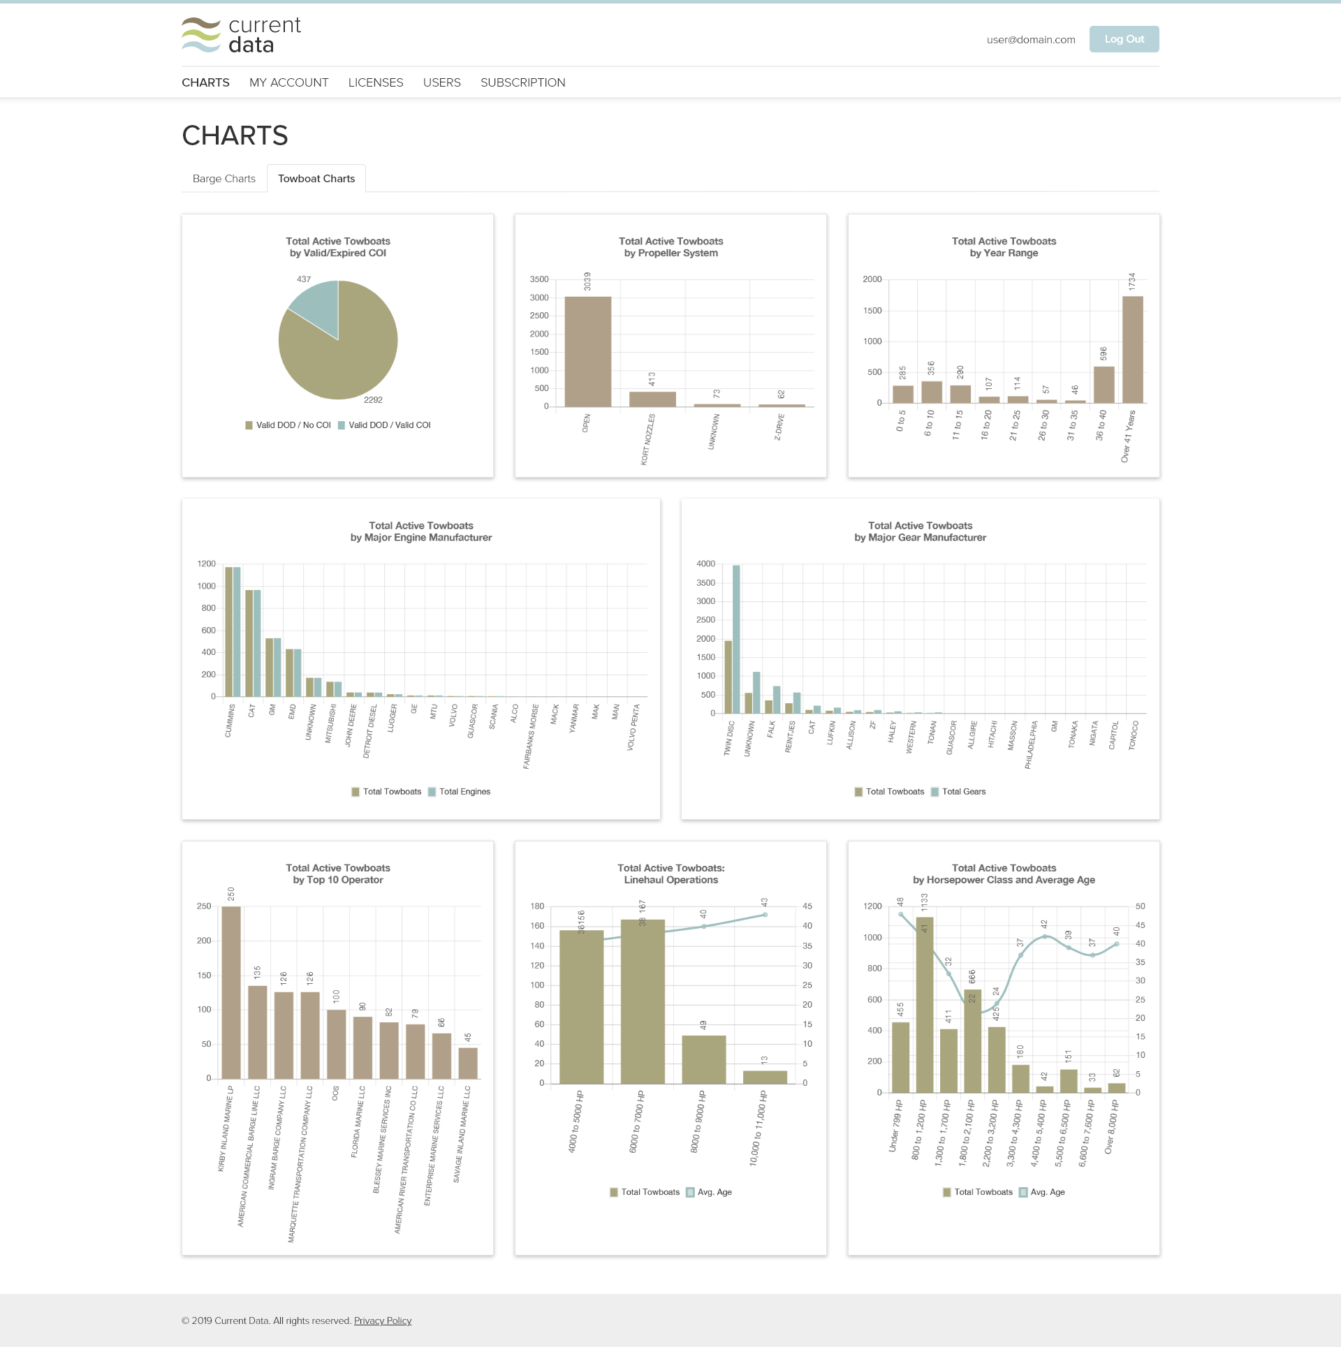Click the KIRBY INLAND MARINE LP bar
The height and width of the screenshot is (1347, 1341).
231,993
